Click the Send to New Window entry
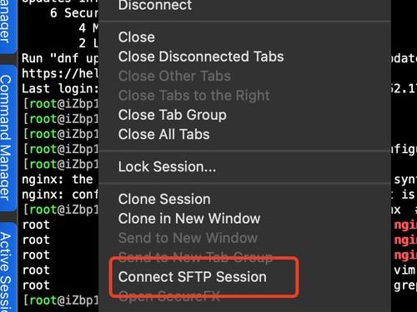The image size is (417, 312). coord(188,238)
